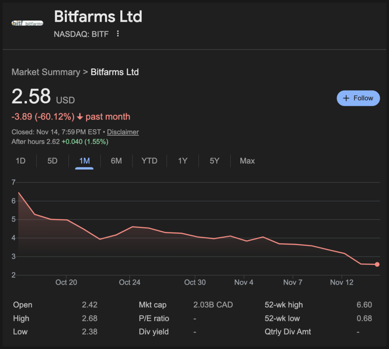
Task: Click the chart's current price endpoint dot
Action: click(x=377, y=264)
